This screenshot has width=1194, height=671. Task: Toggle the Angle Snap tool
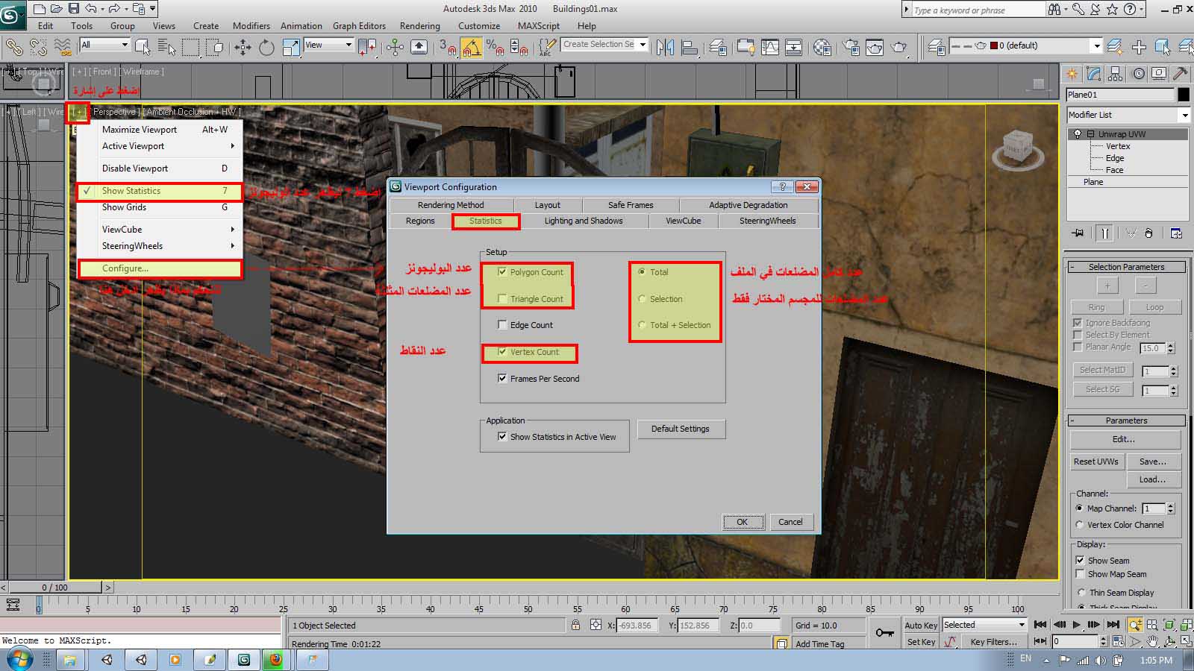(472, 47)
